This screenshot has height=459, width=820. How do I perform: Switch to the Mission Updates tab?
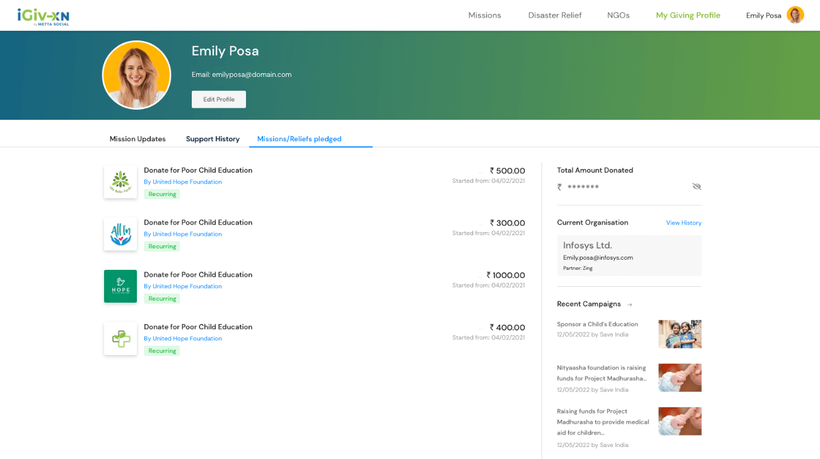138,139
